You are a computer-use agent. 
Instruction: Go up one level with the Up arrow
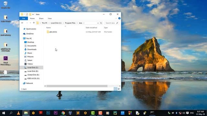pyautogui.click(x=34, y=23)
